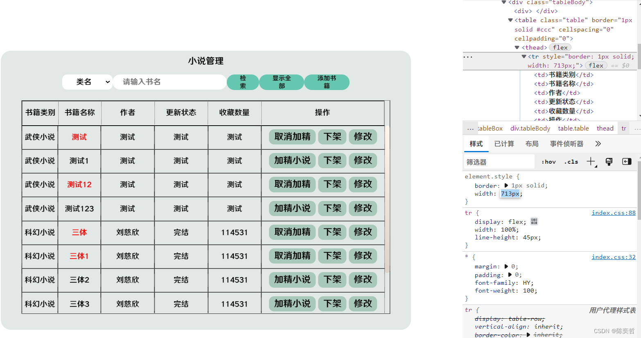The image size is (641, 338).
Task: Click 下架 in the 三体3 row
Action: [x=332, y=304]
